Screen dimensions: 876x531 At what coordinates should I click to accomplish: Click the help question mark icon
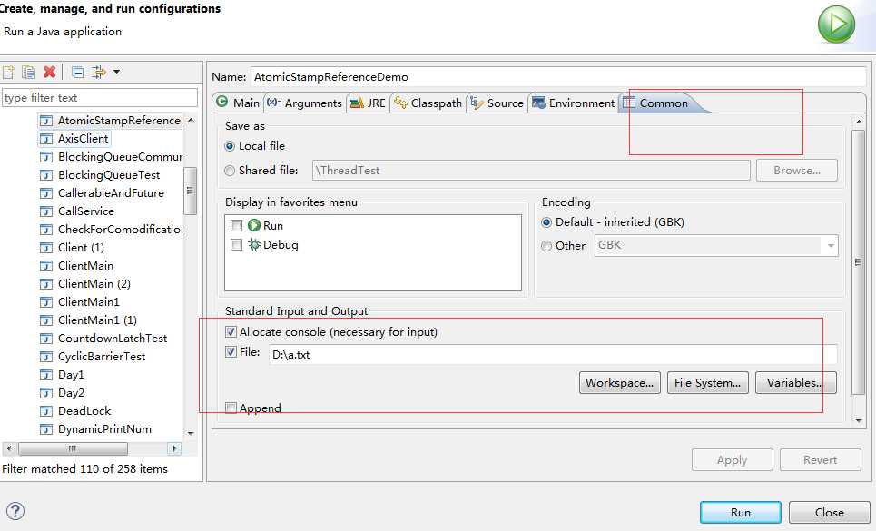15,511
